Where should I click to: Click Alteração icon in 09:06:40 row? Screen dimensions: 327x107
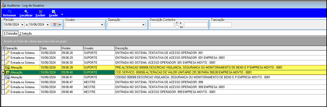click(x=7, y=72)
